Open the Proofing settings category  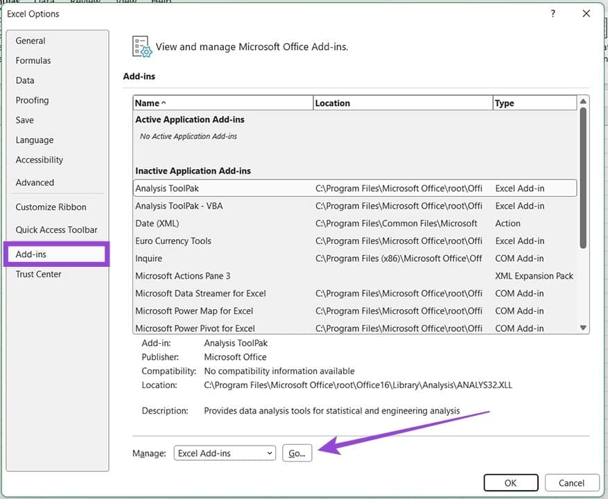coord(32,100)
